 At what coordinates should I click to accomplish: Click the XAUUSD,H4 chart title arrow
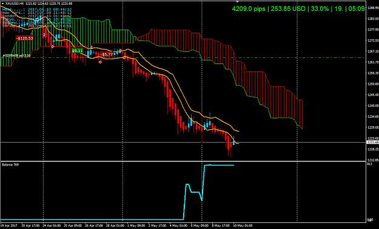coord(2,4)
